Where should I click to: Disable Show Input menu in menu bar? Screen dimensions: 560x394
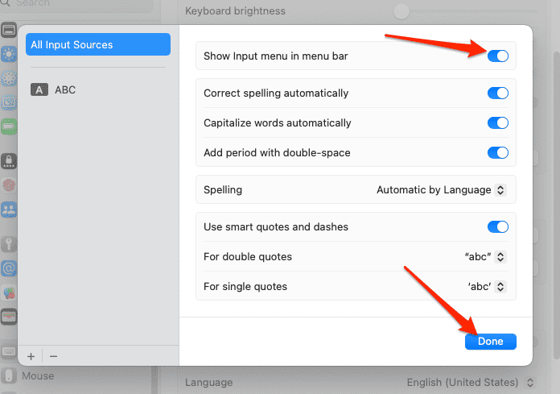(498, 56)
